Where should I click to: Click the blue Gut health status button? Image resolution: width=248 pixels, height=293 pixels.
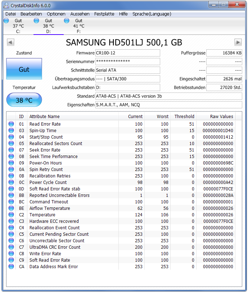[24, 69]
